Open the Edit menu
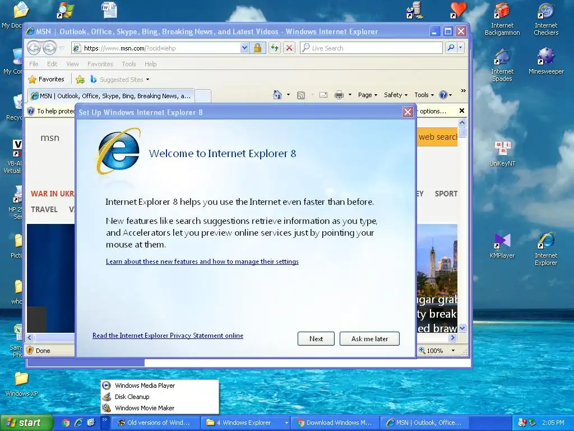This screenshot has height=431, width=574. click(x=52, y=64)
